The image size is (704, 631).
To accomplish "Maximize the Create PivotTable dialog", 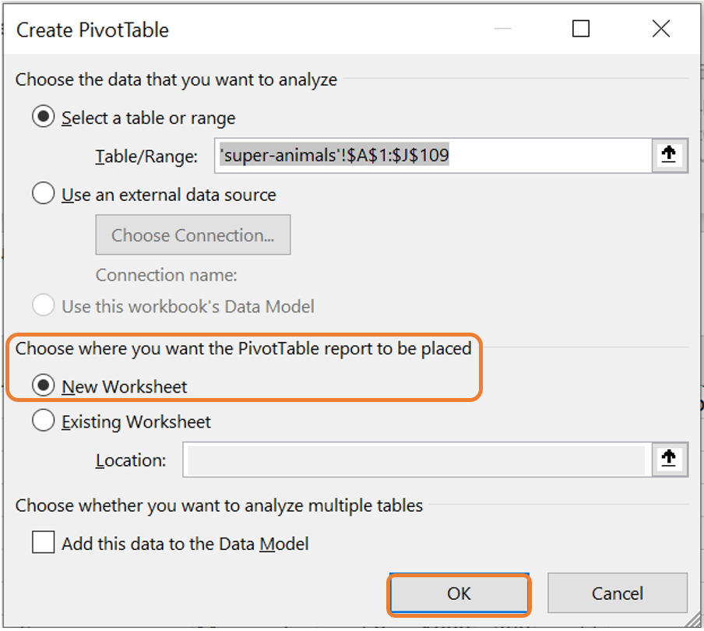I will pyautogui.click(x=580, y=29).
